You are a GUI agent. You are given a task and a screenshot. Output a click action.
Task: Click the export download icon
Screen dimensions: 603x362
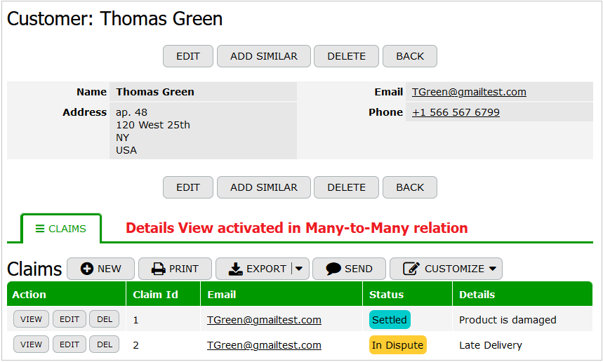coord(236,269)
